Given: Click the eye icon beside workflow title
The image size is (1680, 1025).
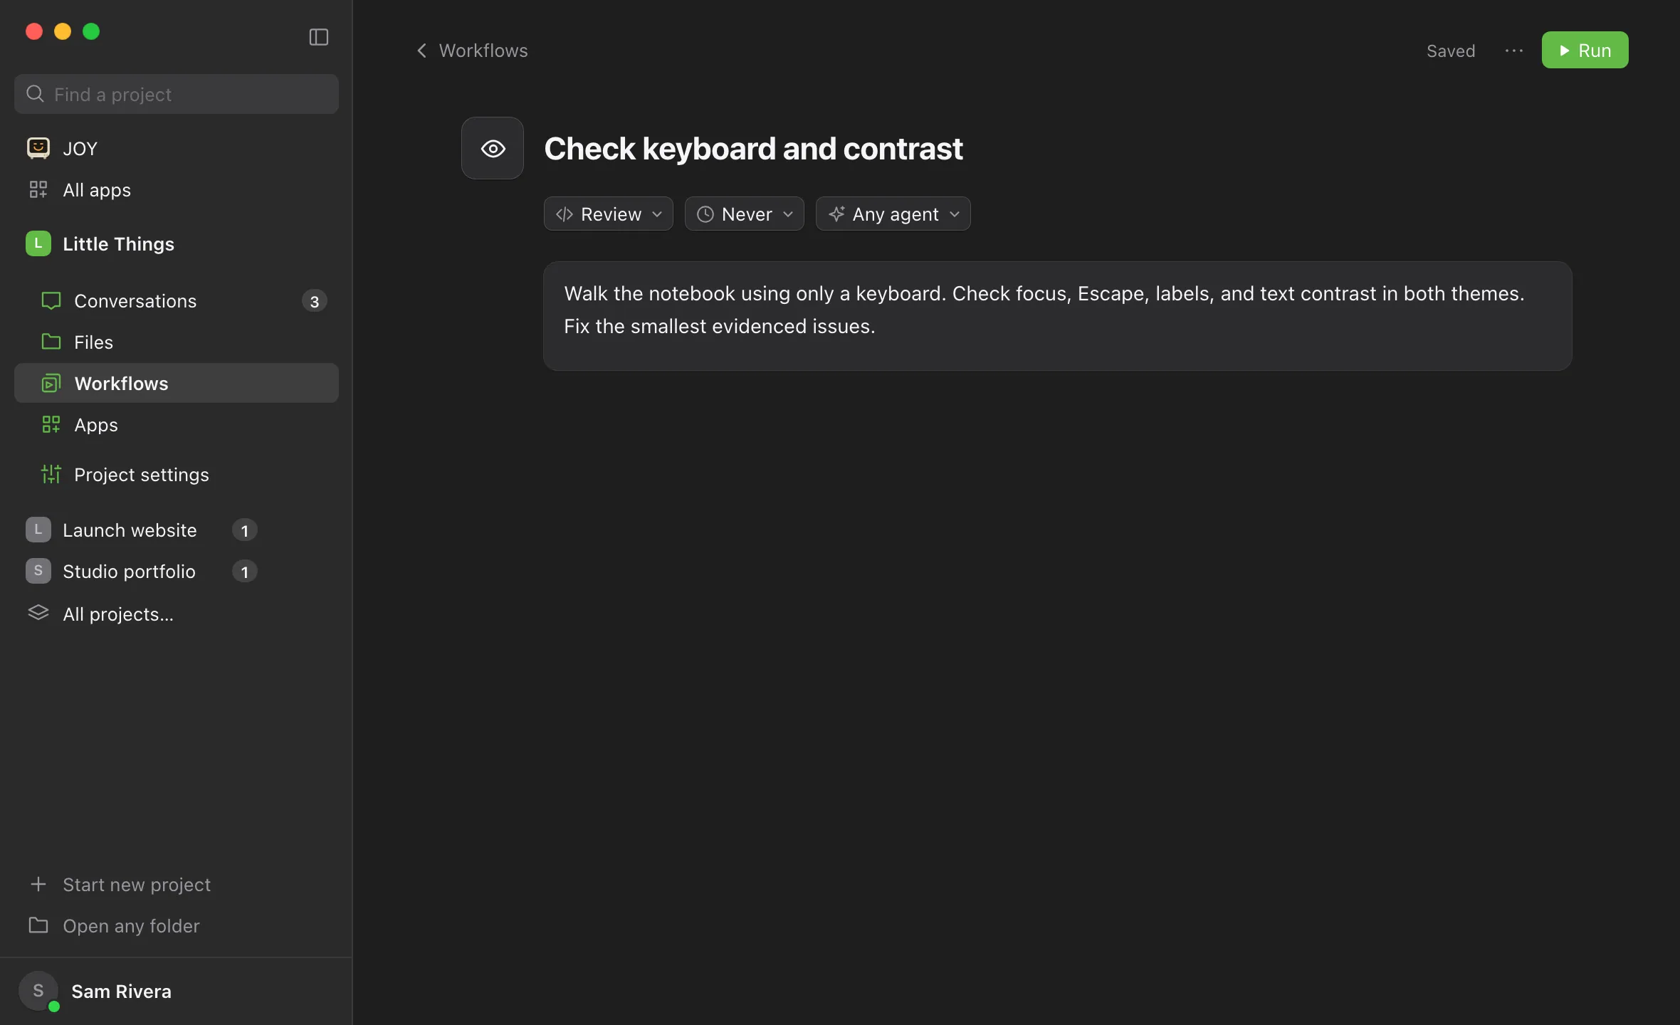Looking at the screenshot, I should tap(493, 148).
